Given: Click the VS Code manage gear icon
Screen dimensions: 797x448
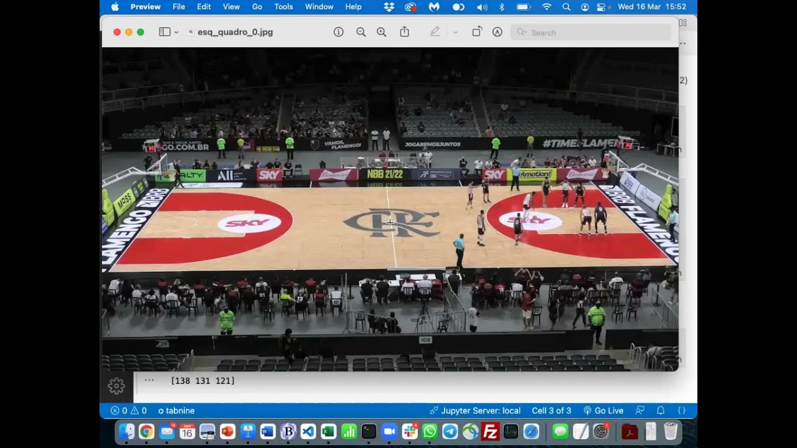Looking at the screenshot, I should point(116,386).
